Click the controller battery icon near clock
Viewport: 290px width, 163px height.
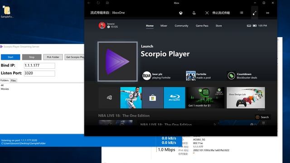pos(255,26)
